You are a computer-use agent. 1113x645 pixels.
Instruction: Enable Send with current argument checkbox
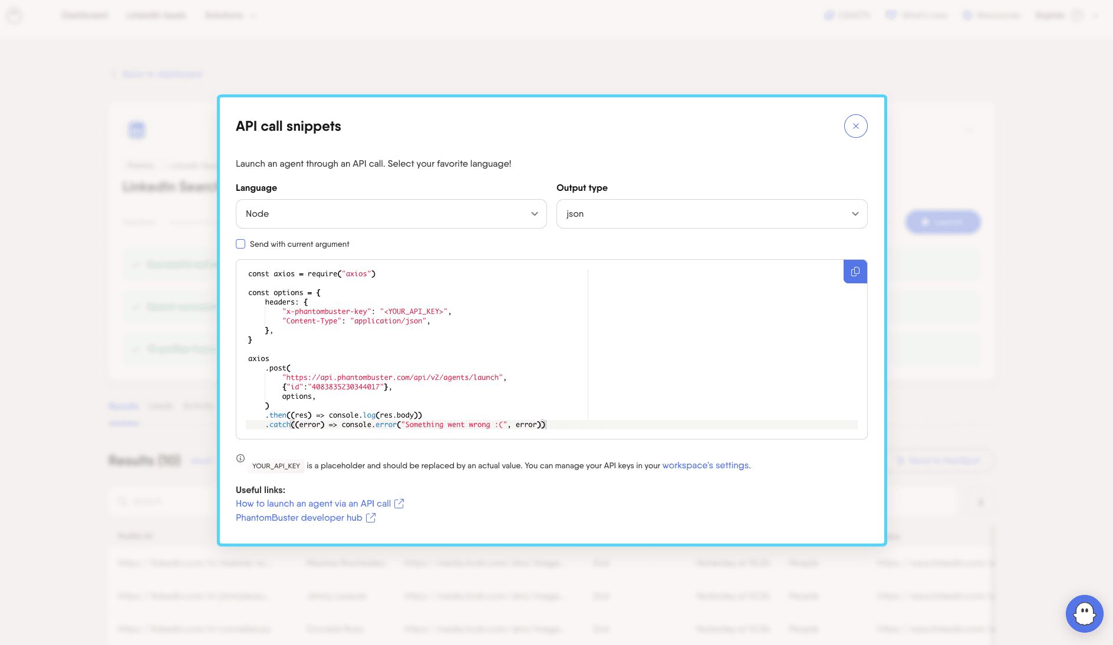pos(241,244)
